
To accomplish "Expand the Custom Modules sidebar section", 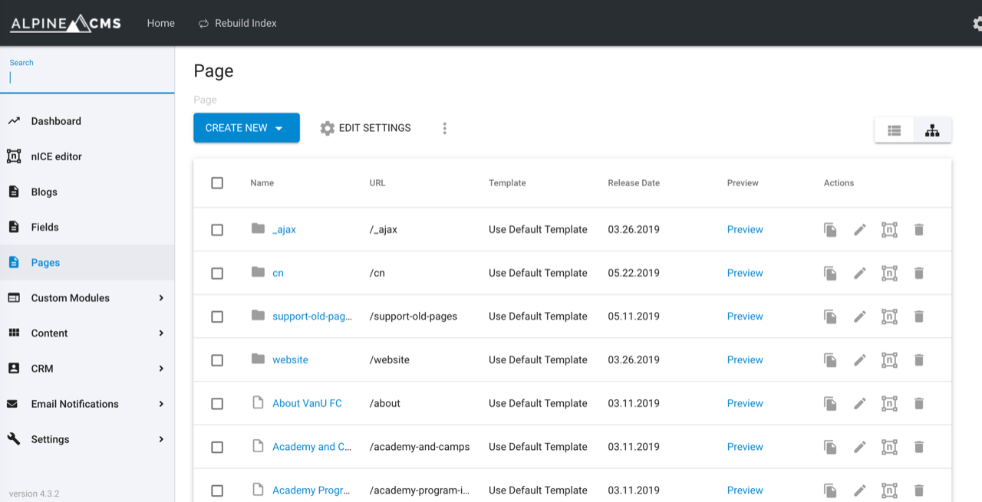I will 87,297.
